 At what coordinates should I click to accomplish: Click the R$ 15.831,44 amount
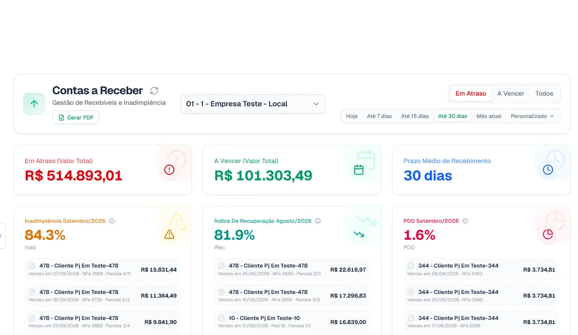pyautogui.click(x=159, y=270)
